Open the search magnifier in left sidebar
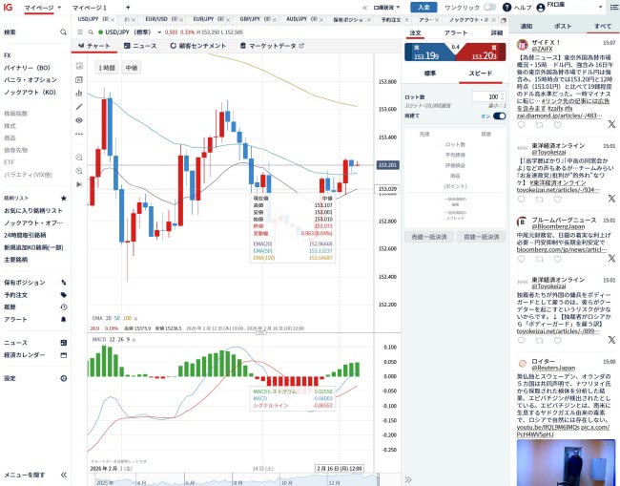This screenshot has height=486, width=620. tap(63, 32)
